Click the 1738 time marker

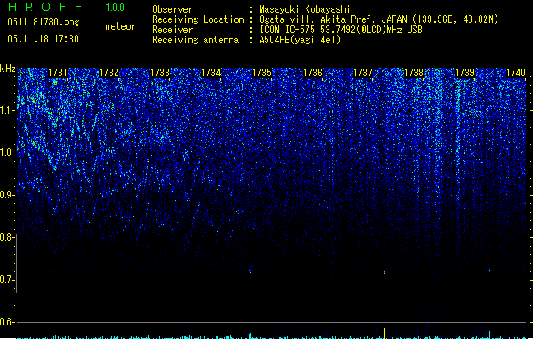click(x=413, y=73)
